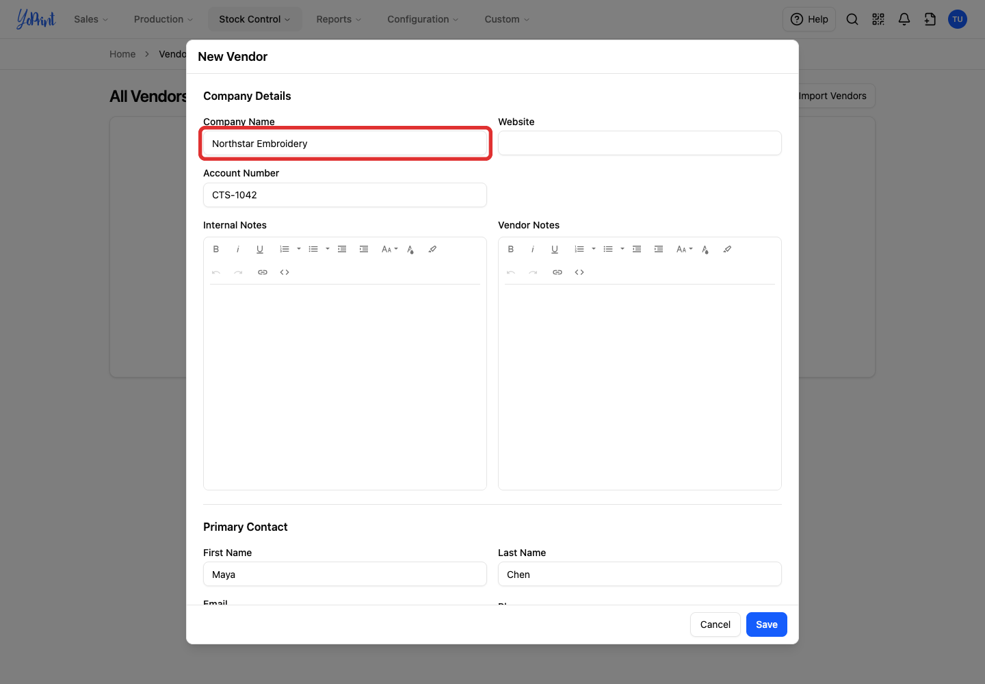
Task: Open the TU user avatar menu
Action: click(958, 19)
